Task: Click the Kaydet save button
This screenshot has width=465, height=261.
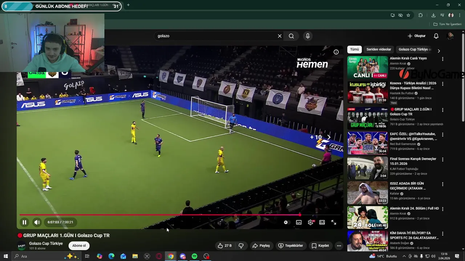Action: (x=320, y=246)
